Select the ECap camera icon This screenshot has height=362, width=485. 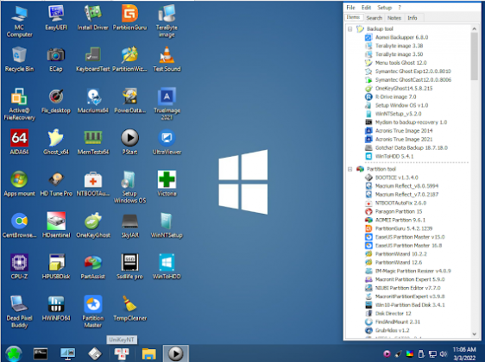point(56,59)
